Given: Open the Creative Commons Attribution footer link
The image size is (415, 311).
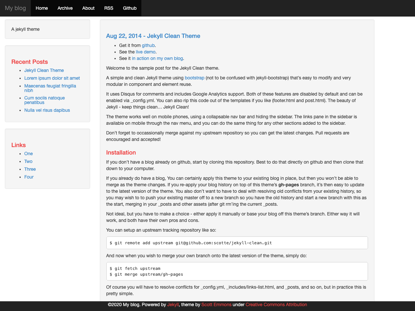Looking at the screenshot, I should click(x=276, y=305).
